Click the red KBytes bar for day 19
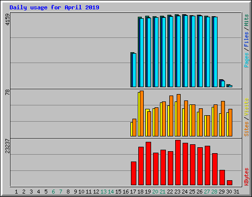Screen dimensions: 252x197 point(148,164)
